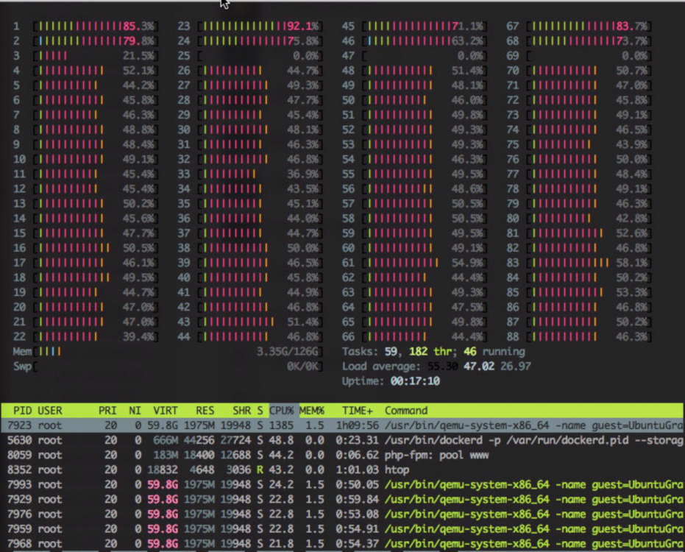685x552 pixels.
Task: Select qemu thread row with PID 7968
Action: click(x=343, y=544)
